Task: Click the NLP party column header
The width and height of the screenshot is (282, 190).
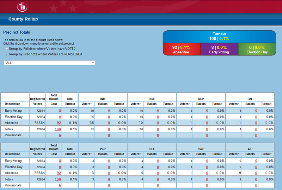Action: (x=201, y=99)
